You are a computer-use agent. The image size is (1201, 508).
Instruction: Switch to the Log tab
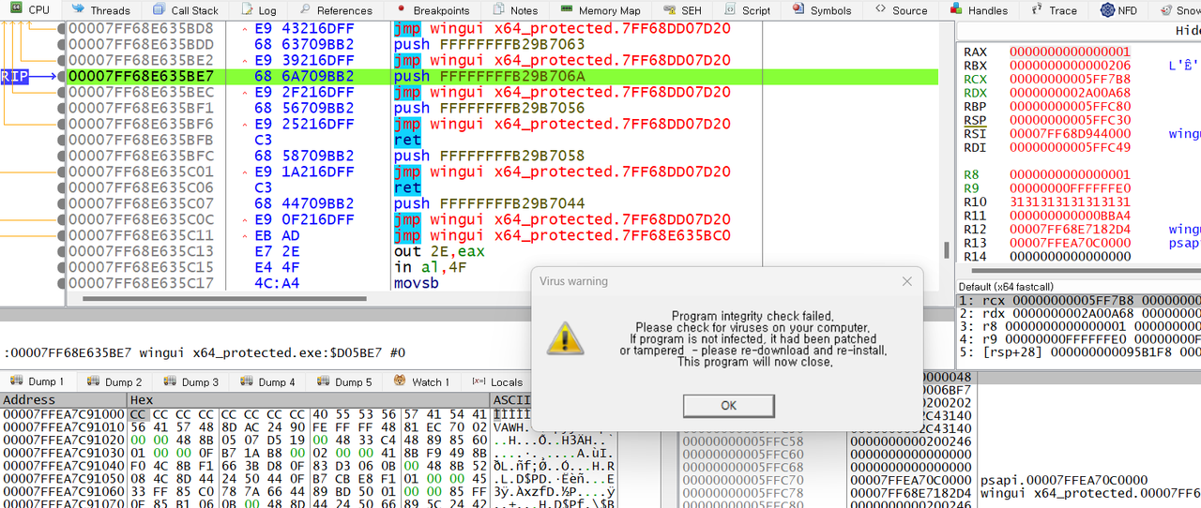coord(259,10)
